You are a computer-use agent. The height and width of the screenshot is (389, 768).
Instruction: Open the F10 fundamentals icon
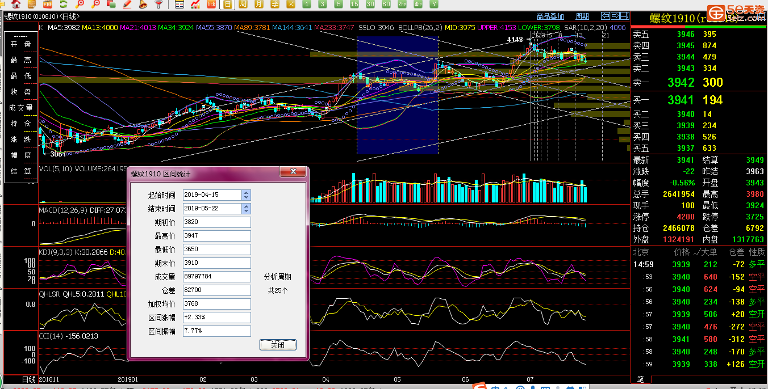47,4
